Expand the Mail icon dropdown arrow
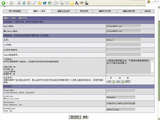Viewport: 160px width, 120px height. click(x=58, y=3)
